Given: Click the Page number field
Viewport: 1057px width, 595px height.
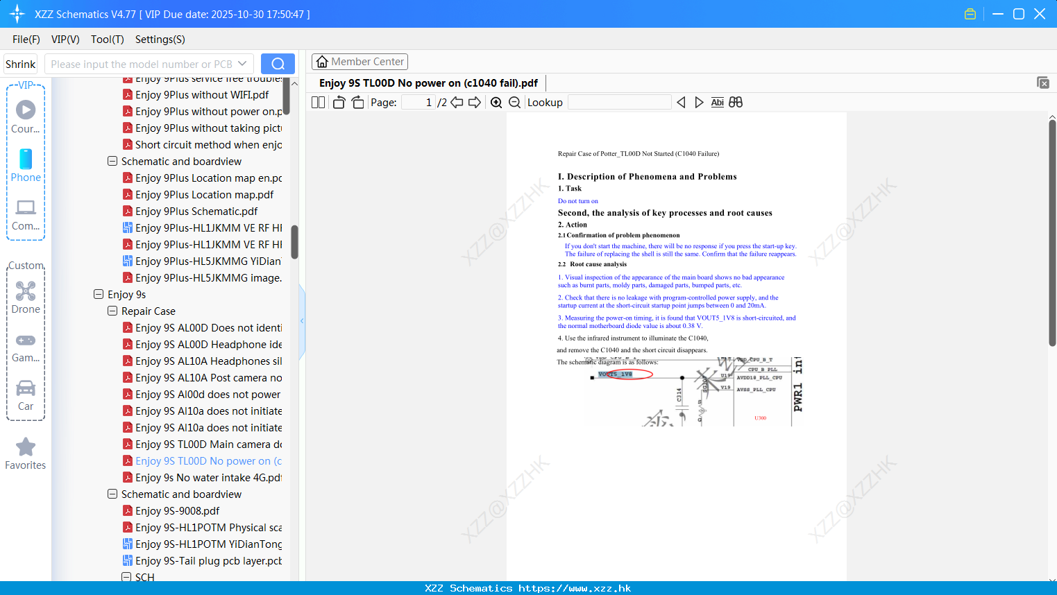Looking at the screenshot, I should [418, 103].
